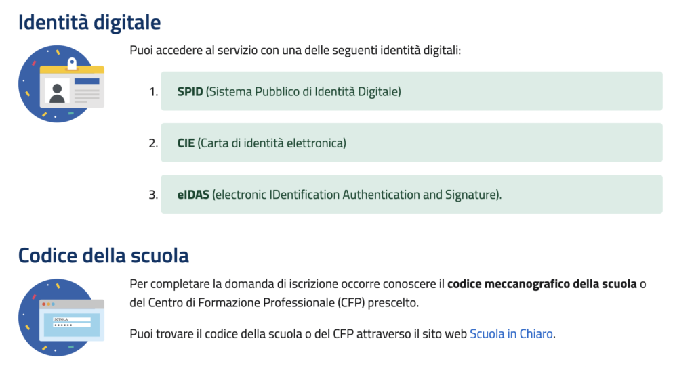This screenshot has height=372, width=694.
Task: Click the blue bar on ID card
Action: click(x=87, y=81)
